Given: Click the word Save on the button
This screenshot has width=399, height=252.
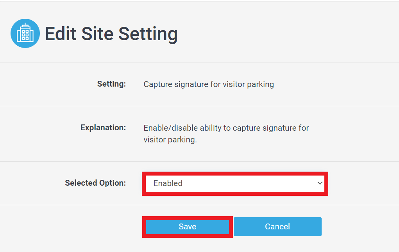Looking at the screenshot, I should click(187, 227).
